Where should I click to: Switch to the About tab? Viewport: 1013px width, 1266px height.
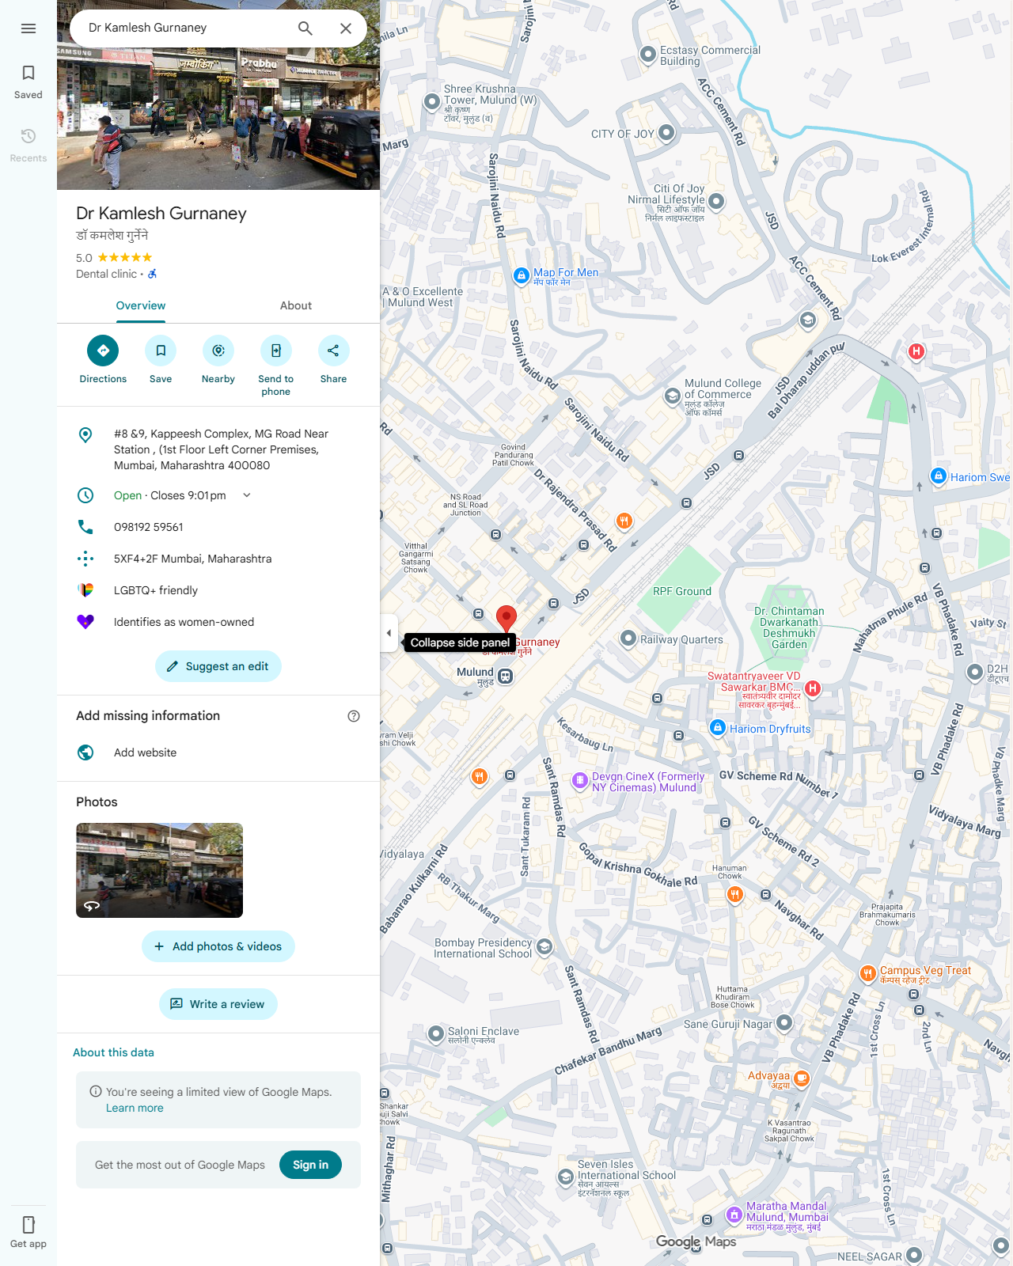point(296,305)
